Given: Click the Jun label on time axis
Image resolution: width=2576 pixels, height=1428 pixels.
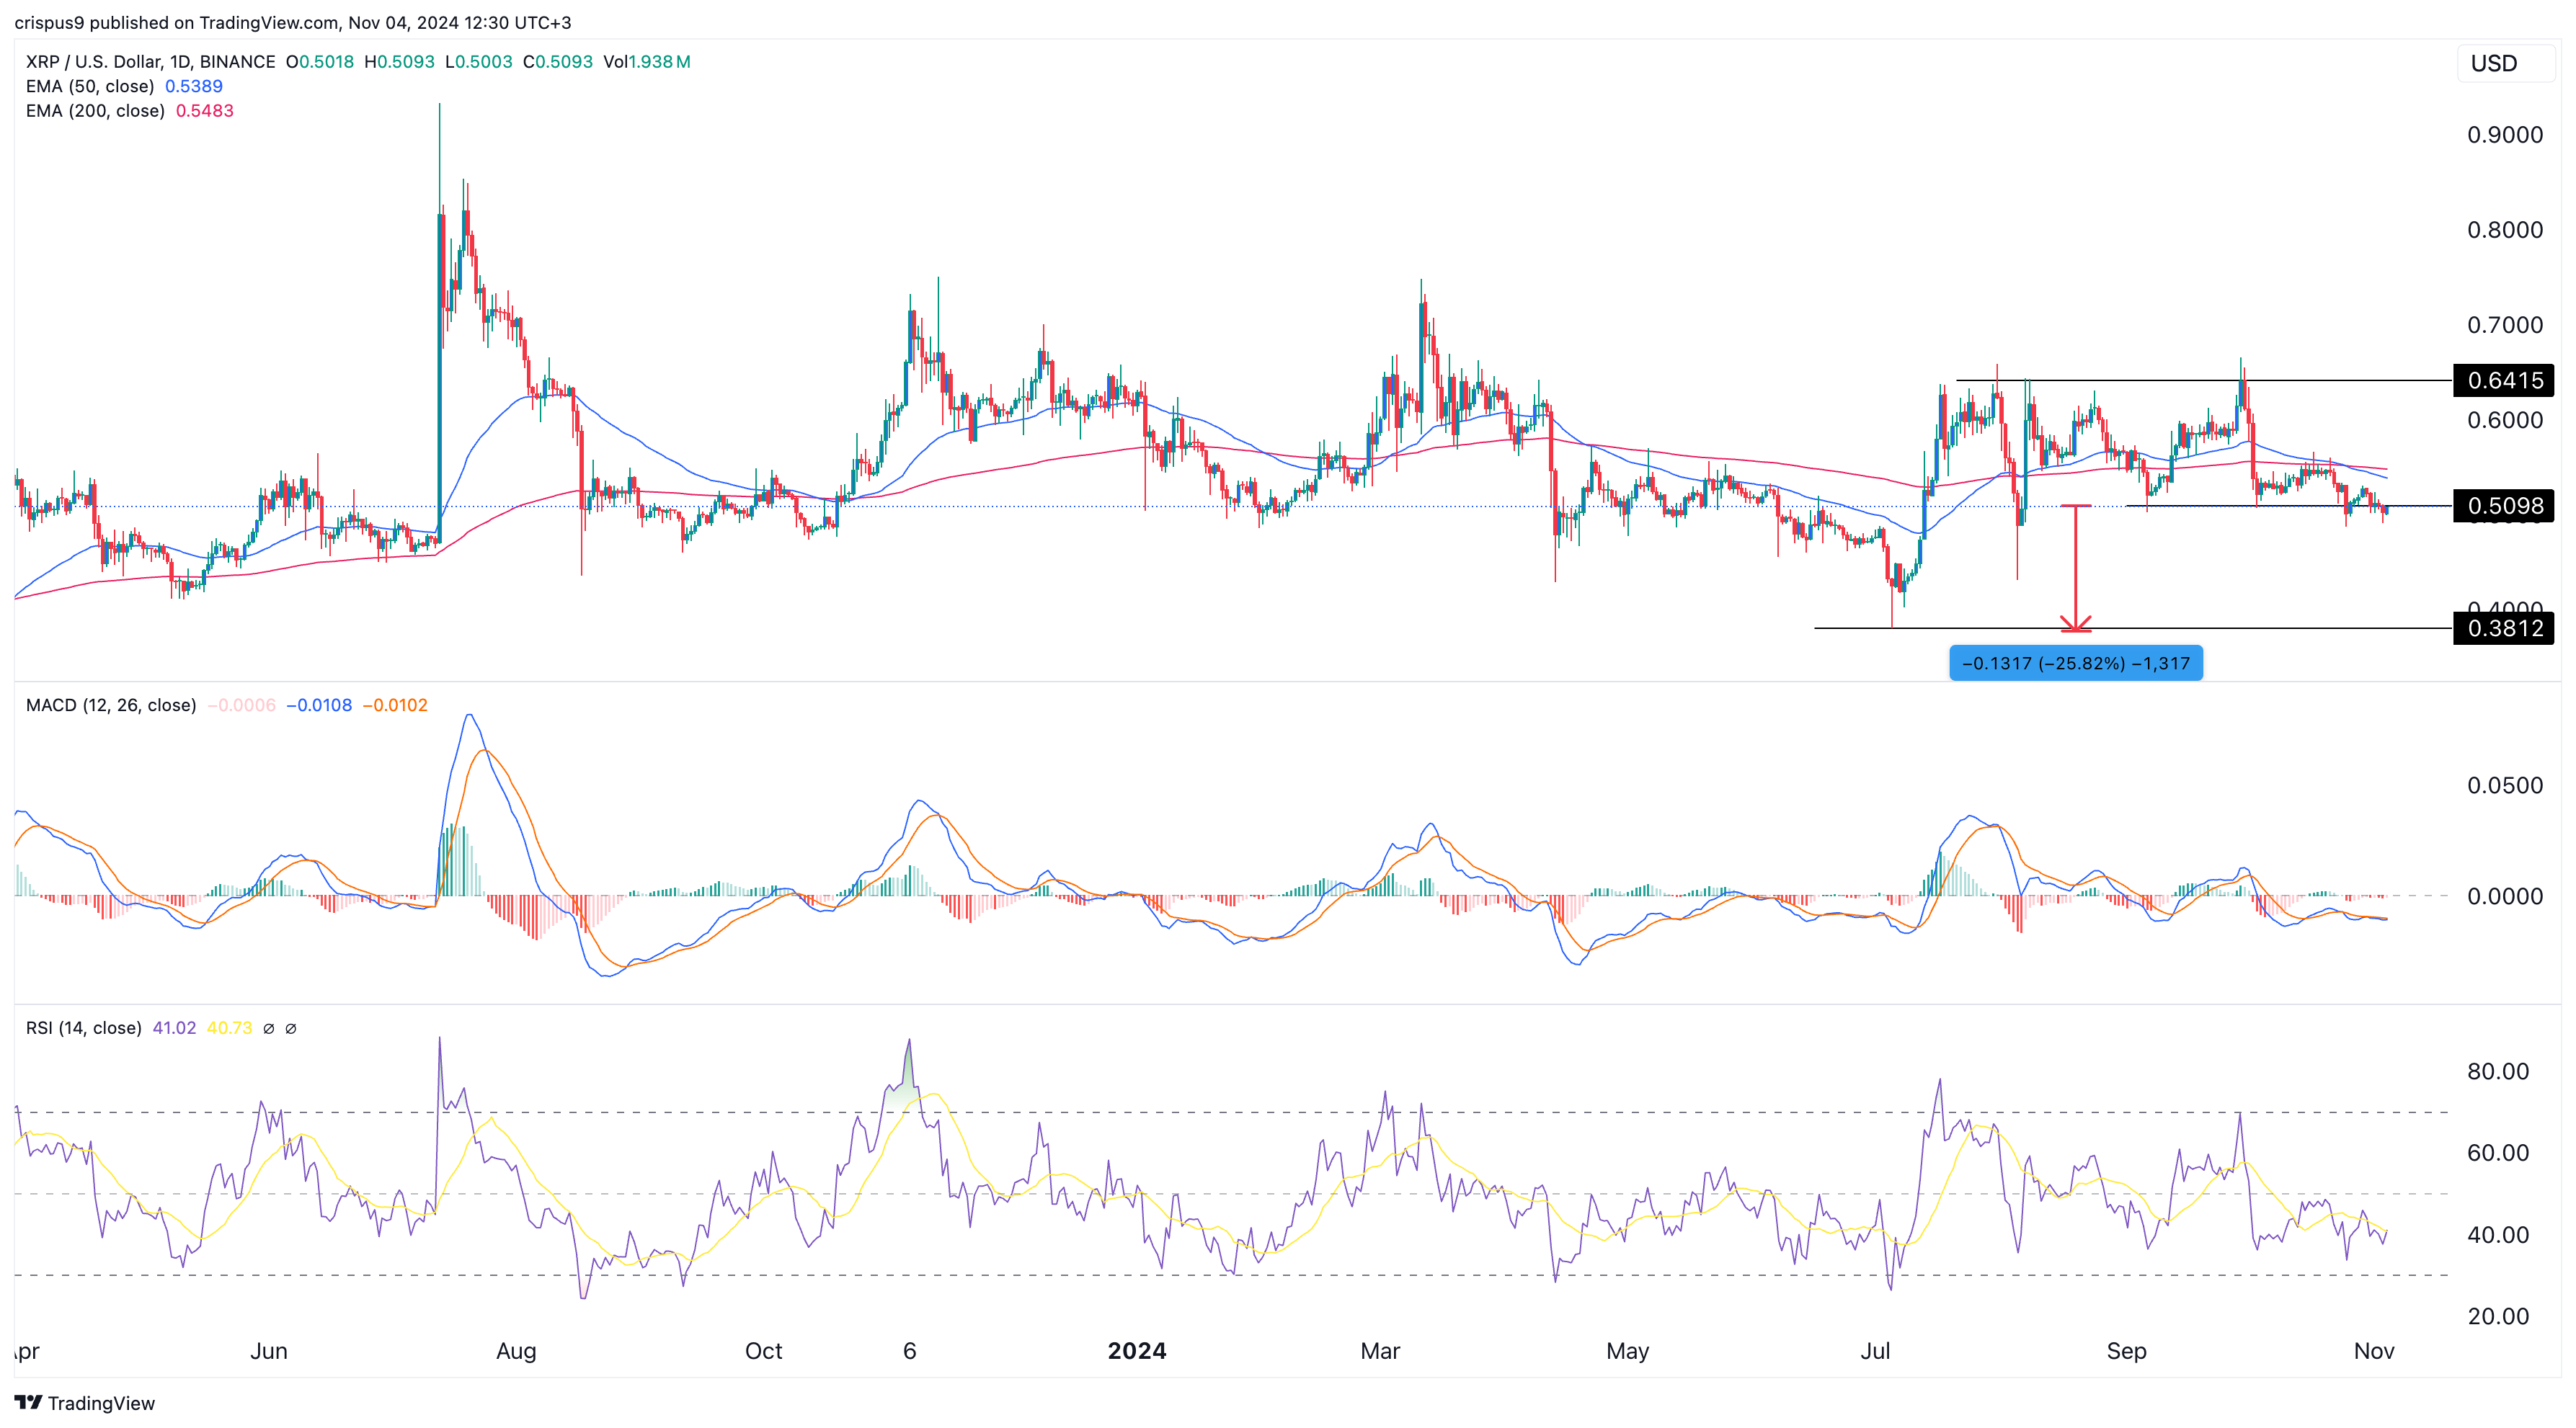Looking at the screenshot, I should 268,1351.
